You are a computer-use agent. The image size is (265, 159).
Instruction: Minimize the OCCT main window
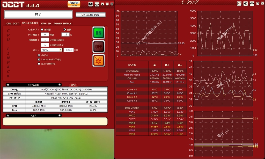(x=107, y=4)
